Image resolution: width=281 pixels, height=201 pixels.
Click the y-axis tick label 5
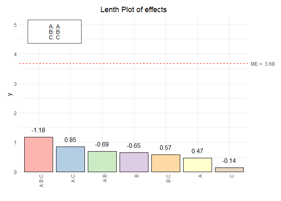point(15,25)
